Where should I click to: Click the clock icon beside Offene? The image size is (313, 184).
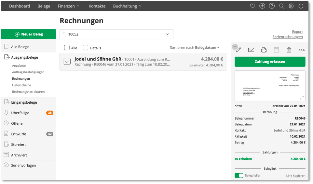click(x=7, y=123)
